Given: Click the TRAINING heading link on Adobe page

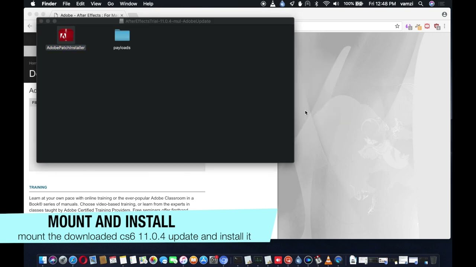Looking at the screenshot, I should [x=38, y=187].
